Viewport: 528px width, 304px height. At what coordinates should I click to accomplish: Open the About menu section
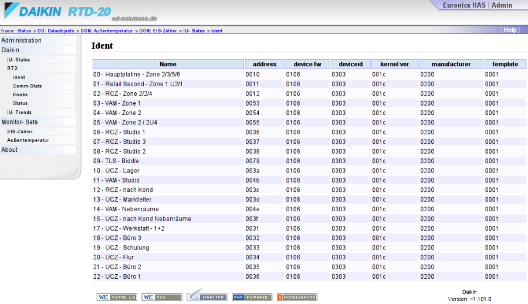tap(38, 150)
